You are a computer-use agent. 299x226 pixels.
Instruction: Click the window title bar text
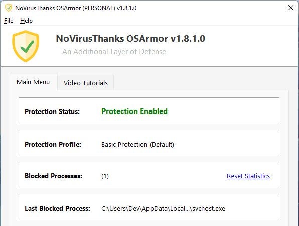[x=76, y=8]
